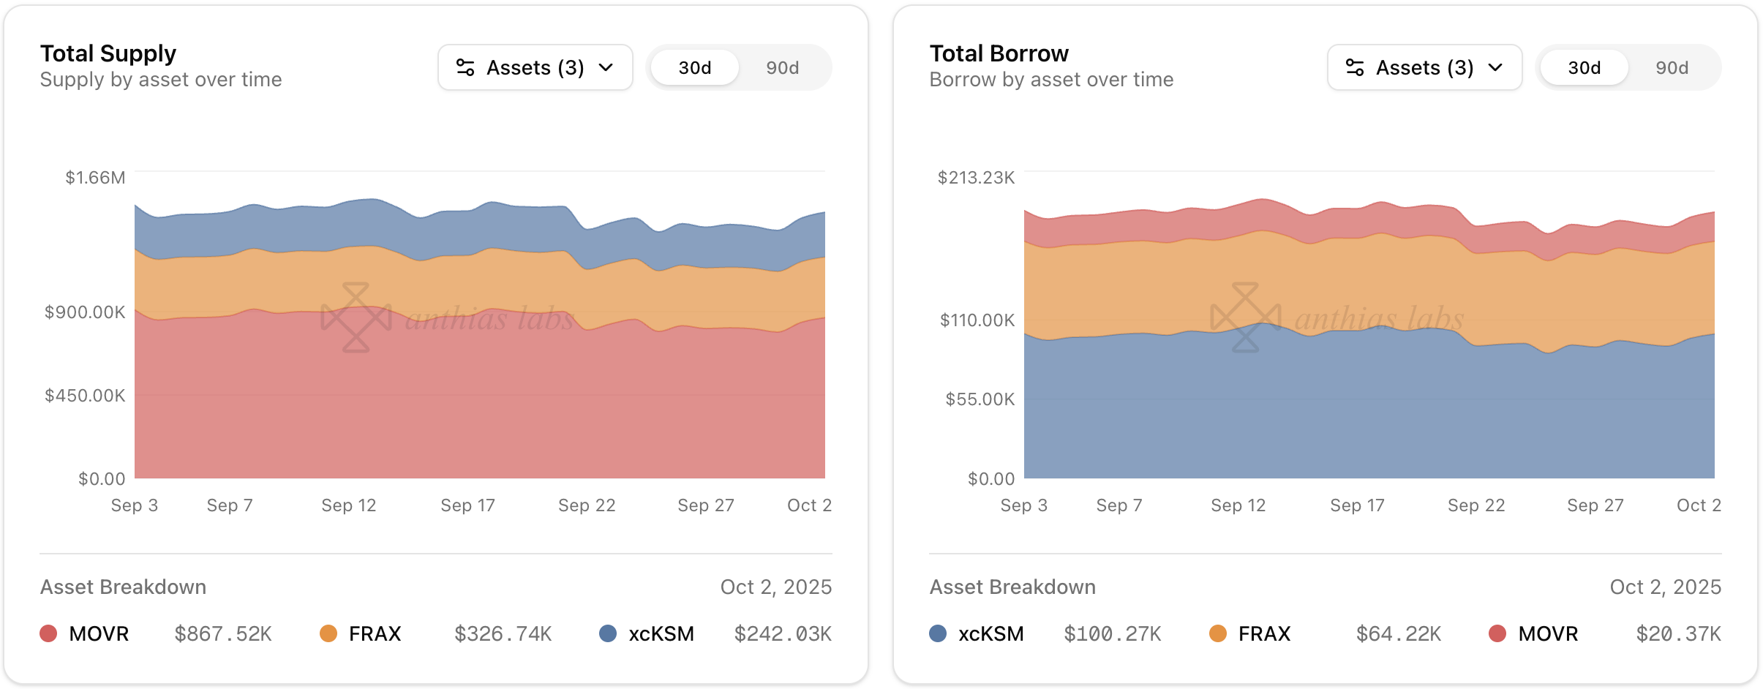Click MOVR red dot in Supply breakdown

pyautogui.click(x=48, y=633)
